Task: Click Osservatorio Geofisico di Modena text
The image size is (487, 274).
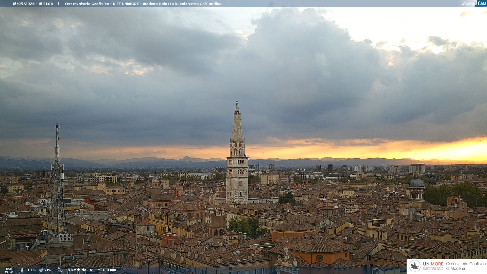Action: click(466, 266)
